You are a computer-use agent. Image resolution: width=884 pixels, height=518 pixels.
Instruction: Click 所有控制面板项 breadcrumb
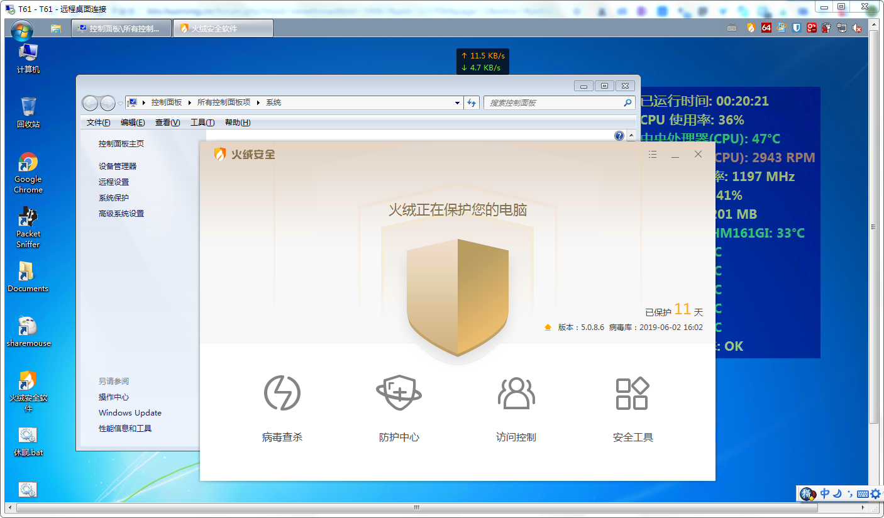click(224, 102)
